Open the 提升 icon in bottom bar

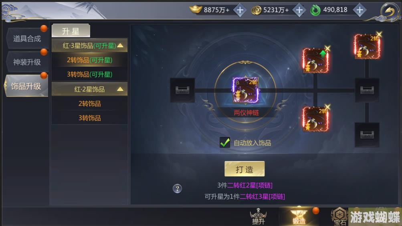tap(258, 216)
